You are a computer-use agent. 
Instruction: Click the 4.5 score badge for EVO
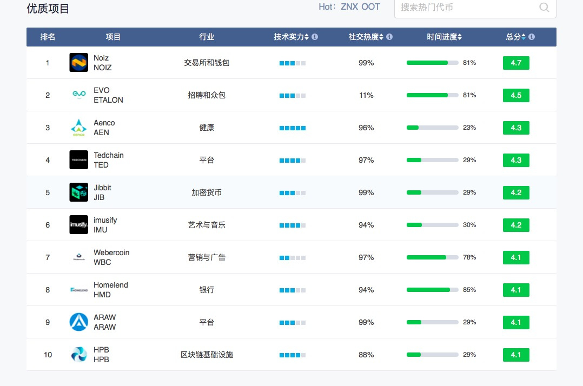pos(516,95)
